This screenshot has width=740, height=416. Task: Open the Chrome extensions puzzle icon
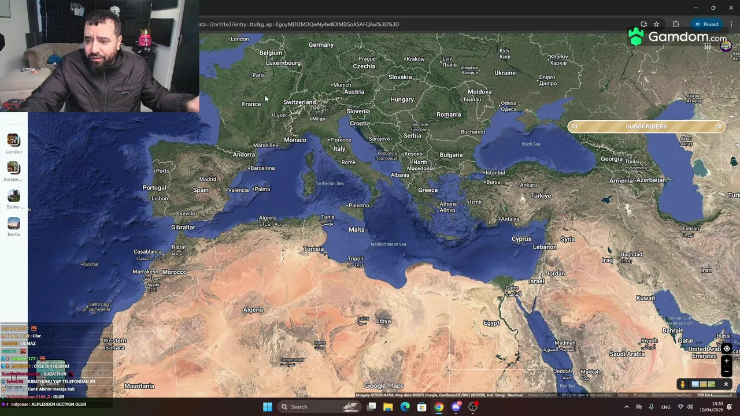[x=676, y=24]
